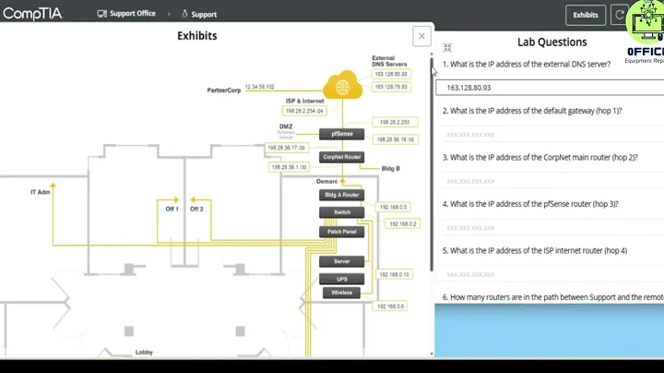Click the 198.28.2.254 ISP address label

coord(304,111)
